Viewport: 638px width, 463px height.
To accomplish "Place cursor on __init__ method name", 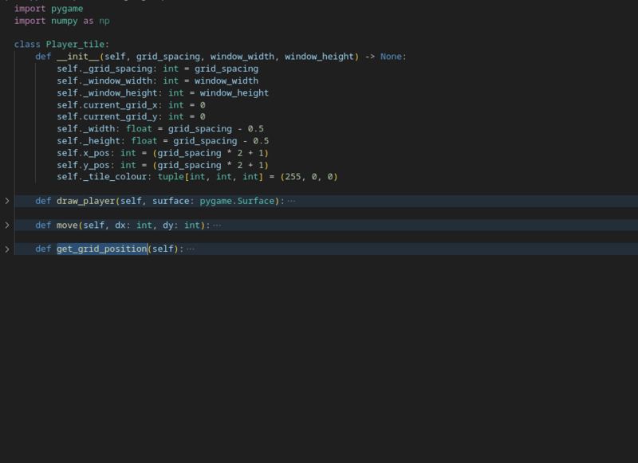I will click(x=78, y=57).
